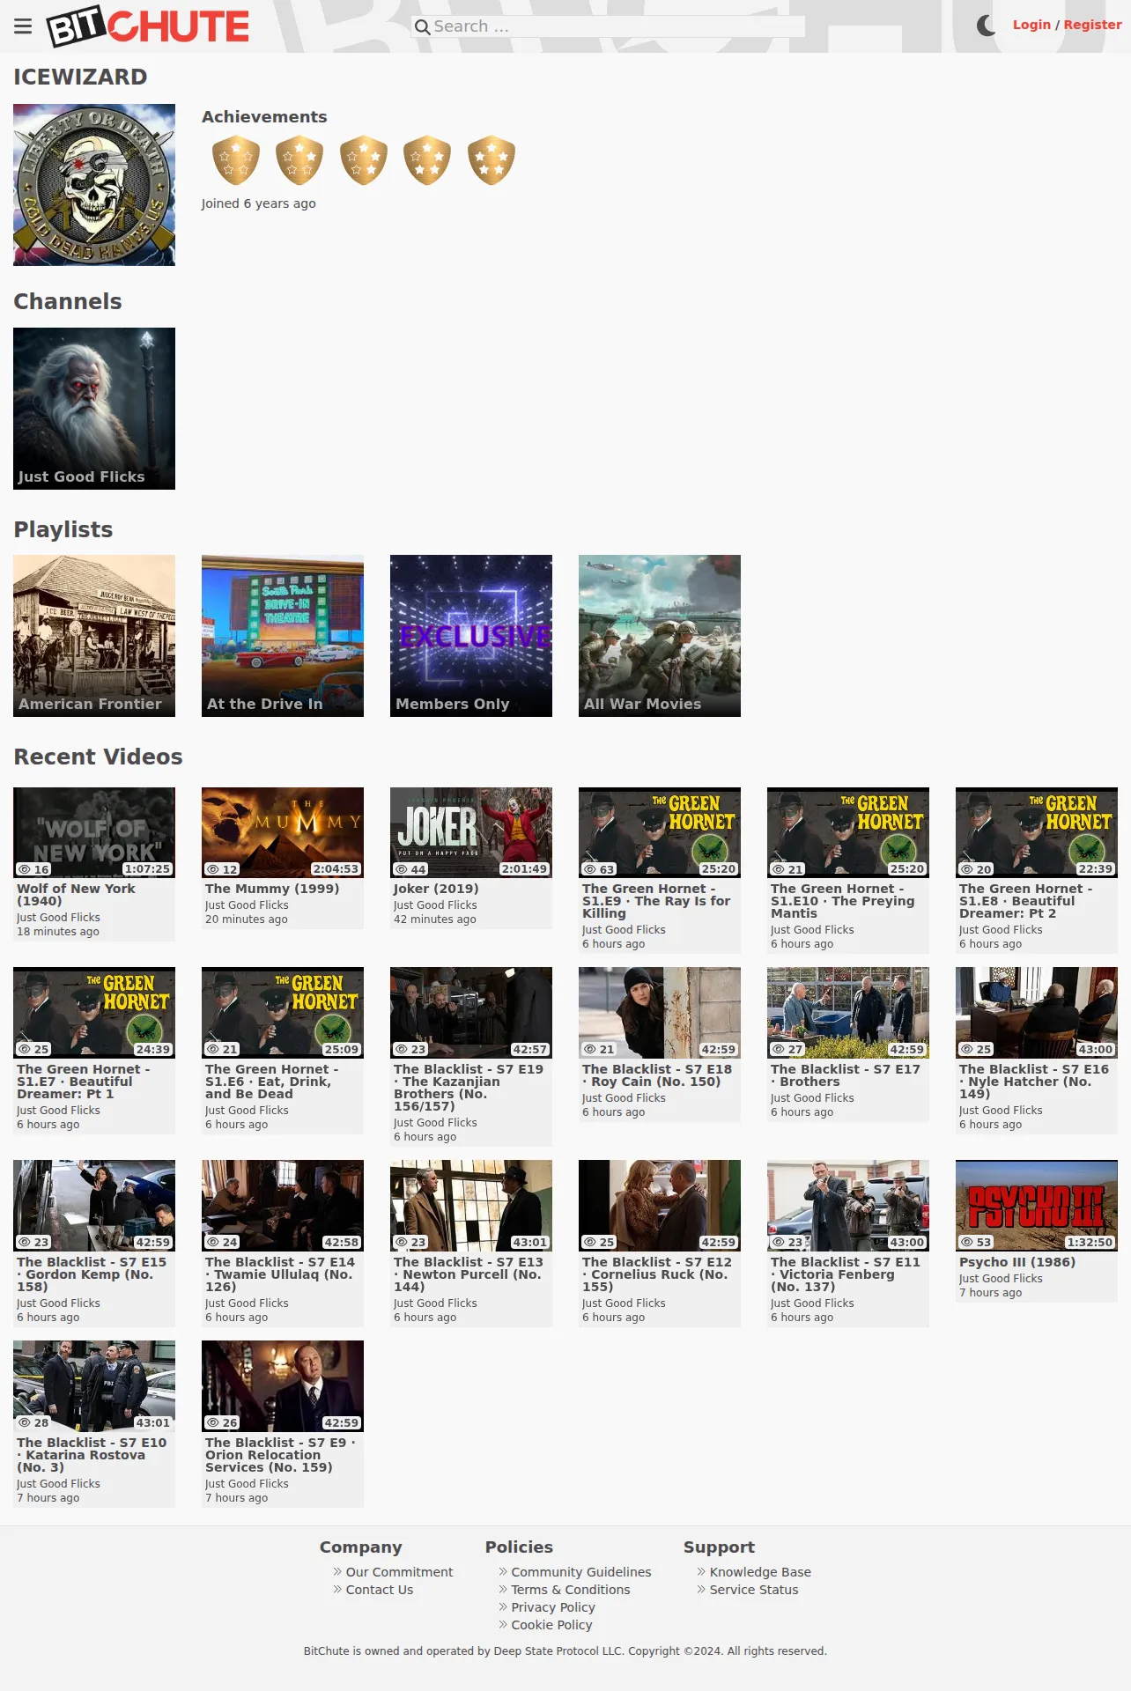Click the 63 views counter
Image resolution: width=1131 pixels, height=1691 pixels.
pyautogui.click(x=599, y=869)
